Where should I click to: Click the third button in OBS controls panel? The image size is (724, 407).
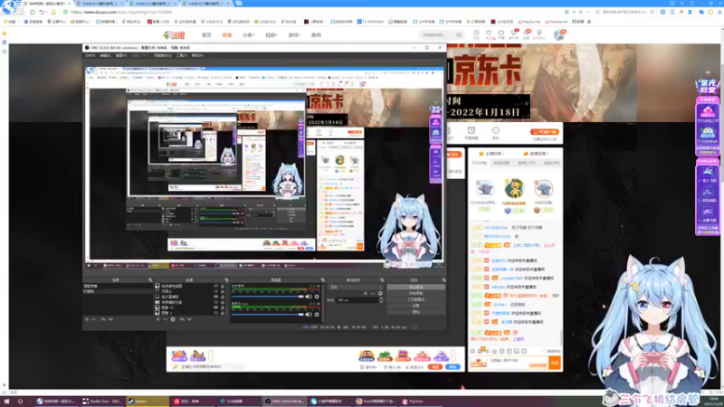pyautogui.click(x=415, y=299)
